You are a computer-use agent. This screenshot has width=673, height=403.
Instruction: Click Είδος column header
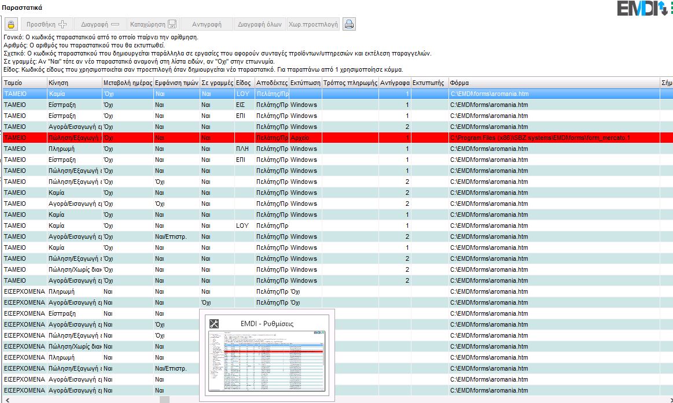tap(245, 83)
